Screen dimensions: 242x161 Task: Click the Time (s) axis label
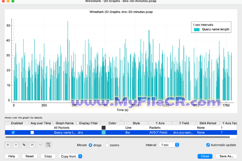(x=122, y=110)
